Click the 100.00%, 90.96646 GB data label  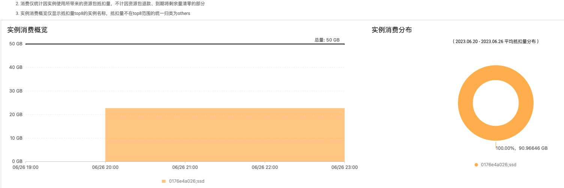point(522,148)
